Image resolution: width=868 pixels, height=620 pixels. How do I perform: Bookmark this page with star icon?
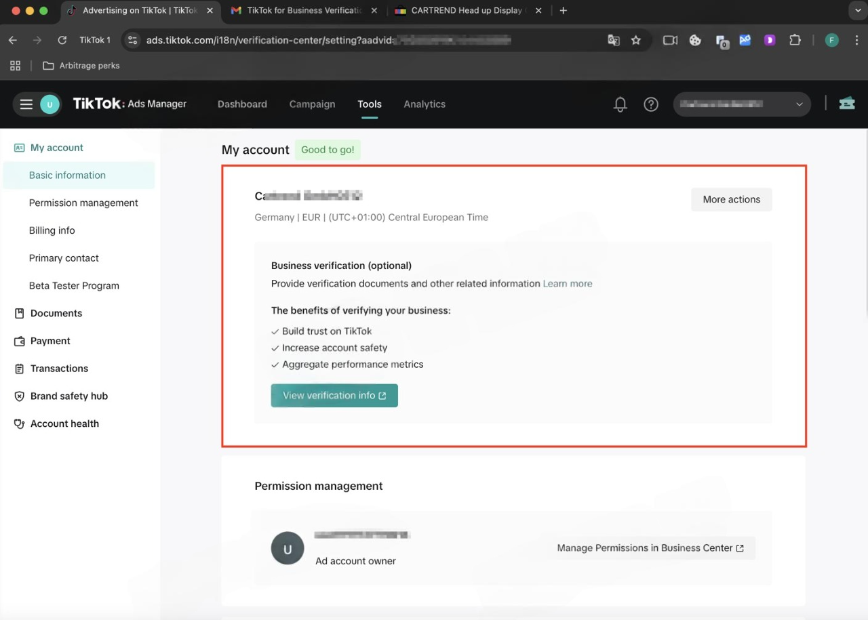coord(635,40)
